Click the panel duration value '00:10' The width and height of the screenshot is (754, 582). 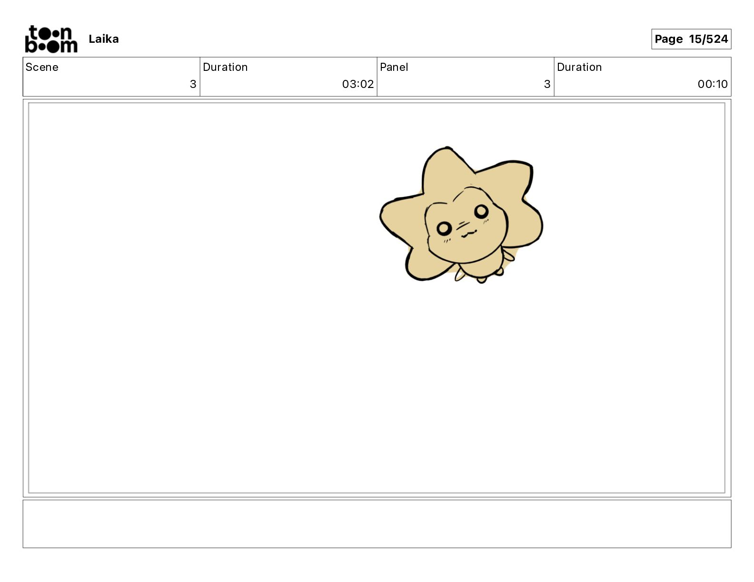[713, 84]
